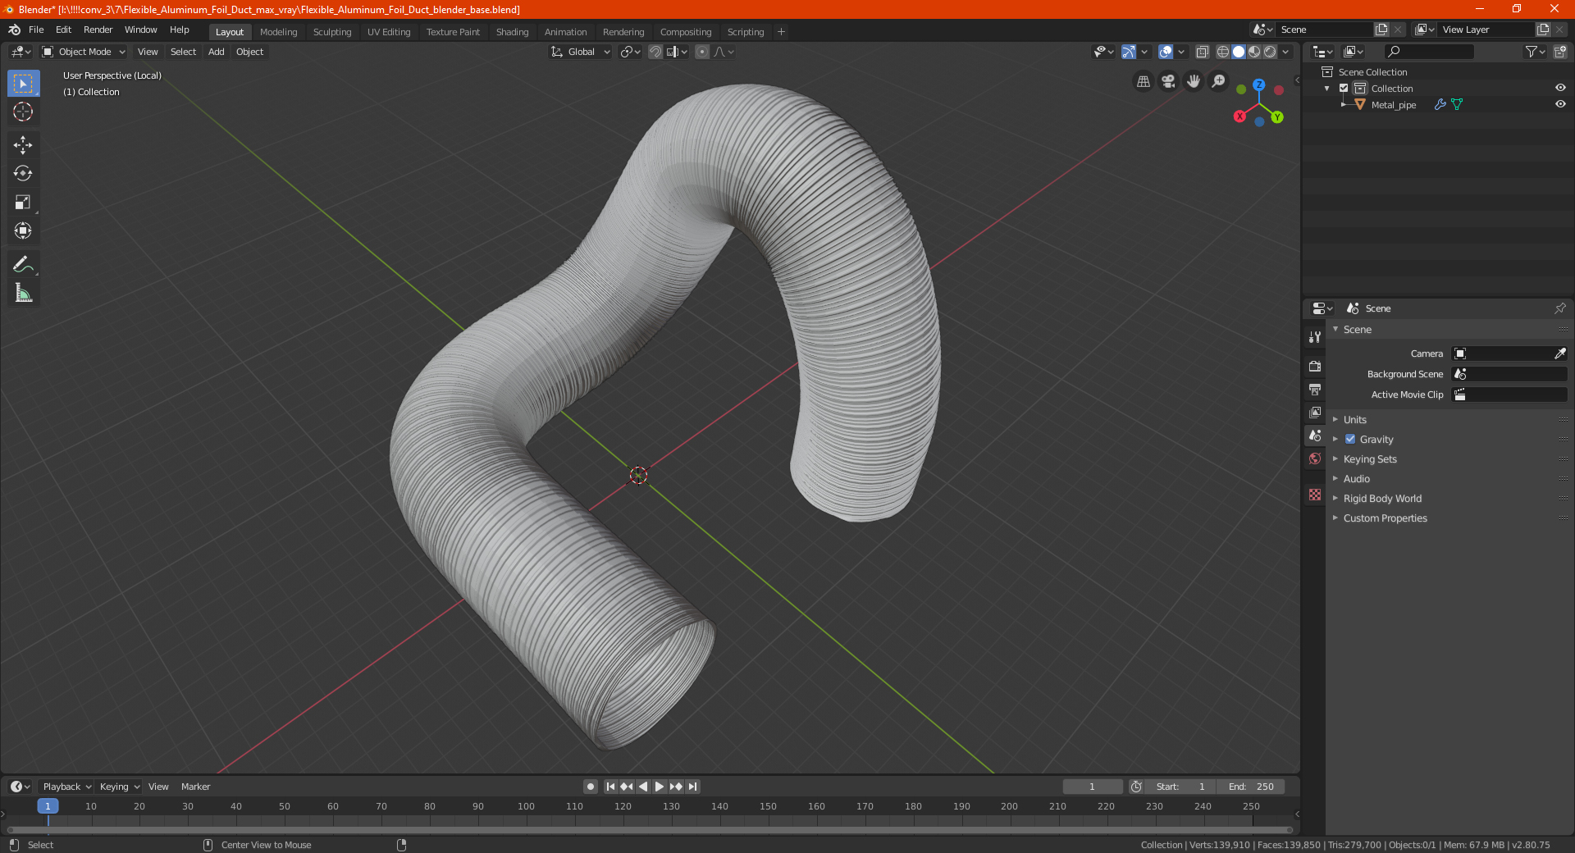
Task: Toggle auto keying record button
Action: pyautogui.click(x=591, y=787)
